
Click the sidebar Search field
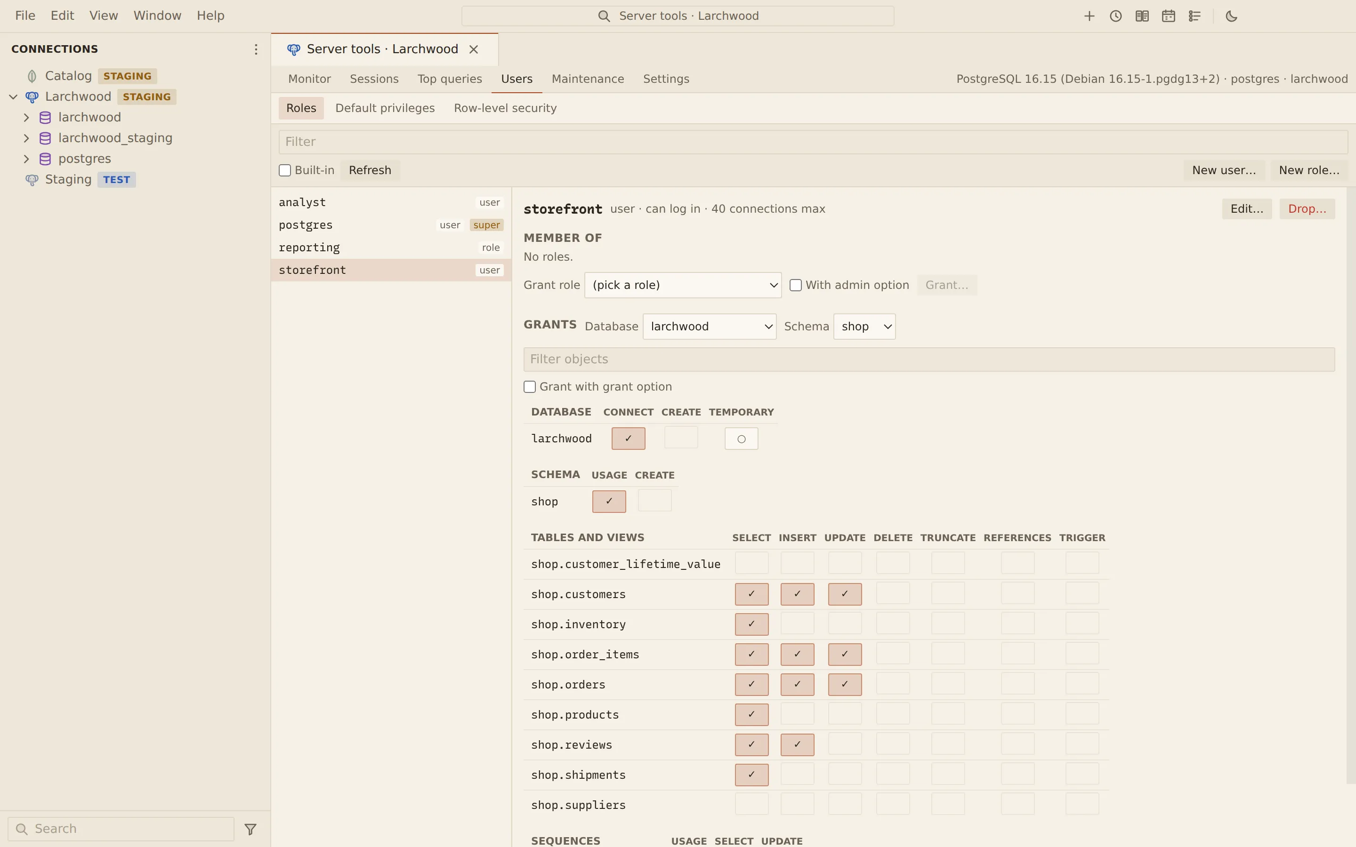point(121,829)
